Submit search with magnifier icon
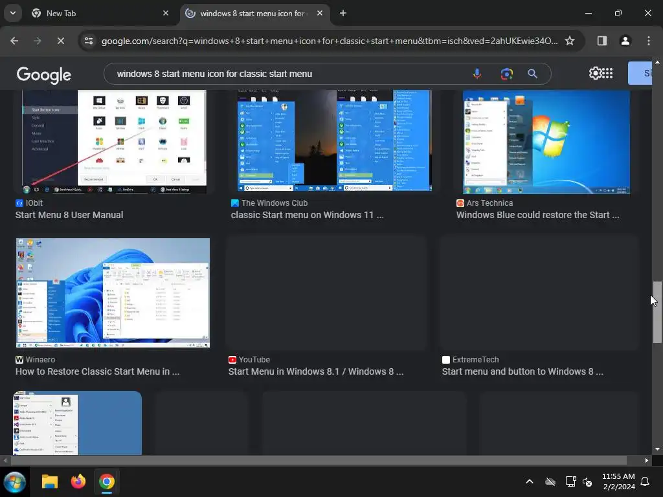The image size is (663, 497). 532,74
